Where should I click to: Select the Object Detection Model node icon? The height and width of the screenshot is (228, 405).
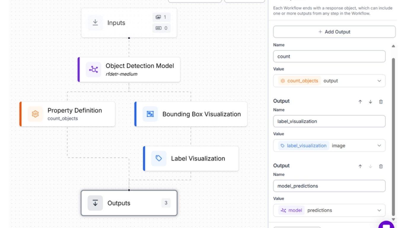point(93,69)
